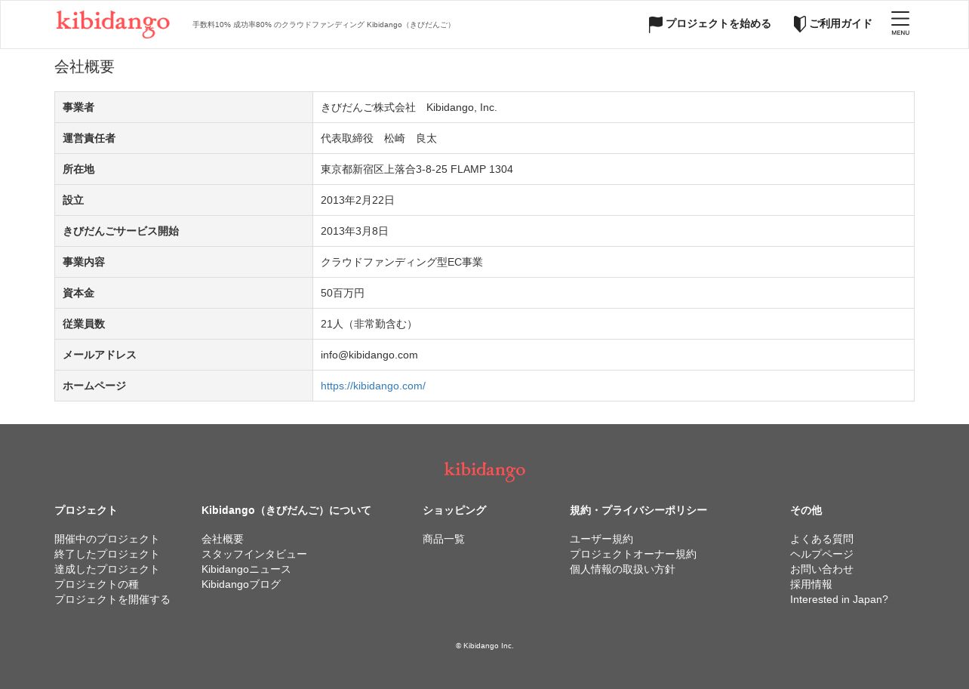Click the date 2013年2月22日
The width and height of the screenshot is (969, 689).
[x=358, y=200]
